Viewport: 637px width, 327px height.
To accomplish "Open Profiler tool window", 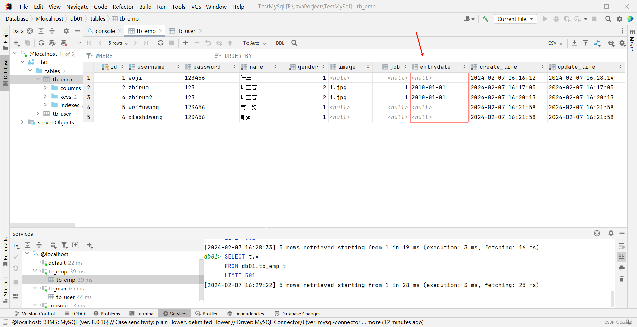I will click(206, 313).
